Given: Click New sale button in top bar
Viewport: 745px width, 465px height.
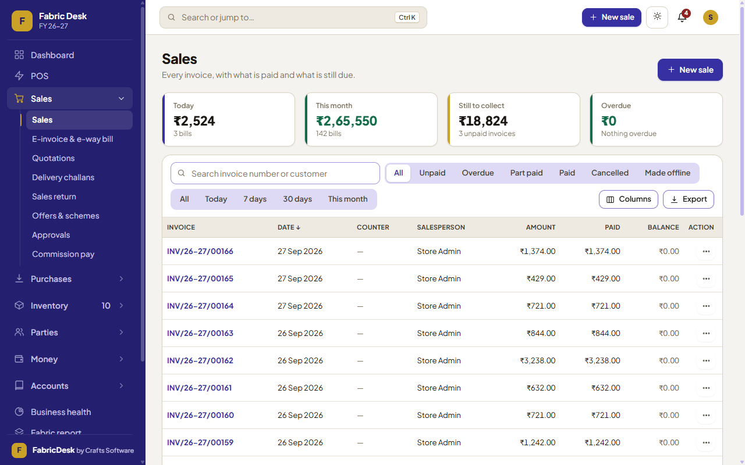Looking at the screenshot, I should [612, 17].
